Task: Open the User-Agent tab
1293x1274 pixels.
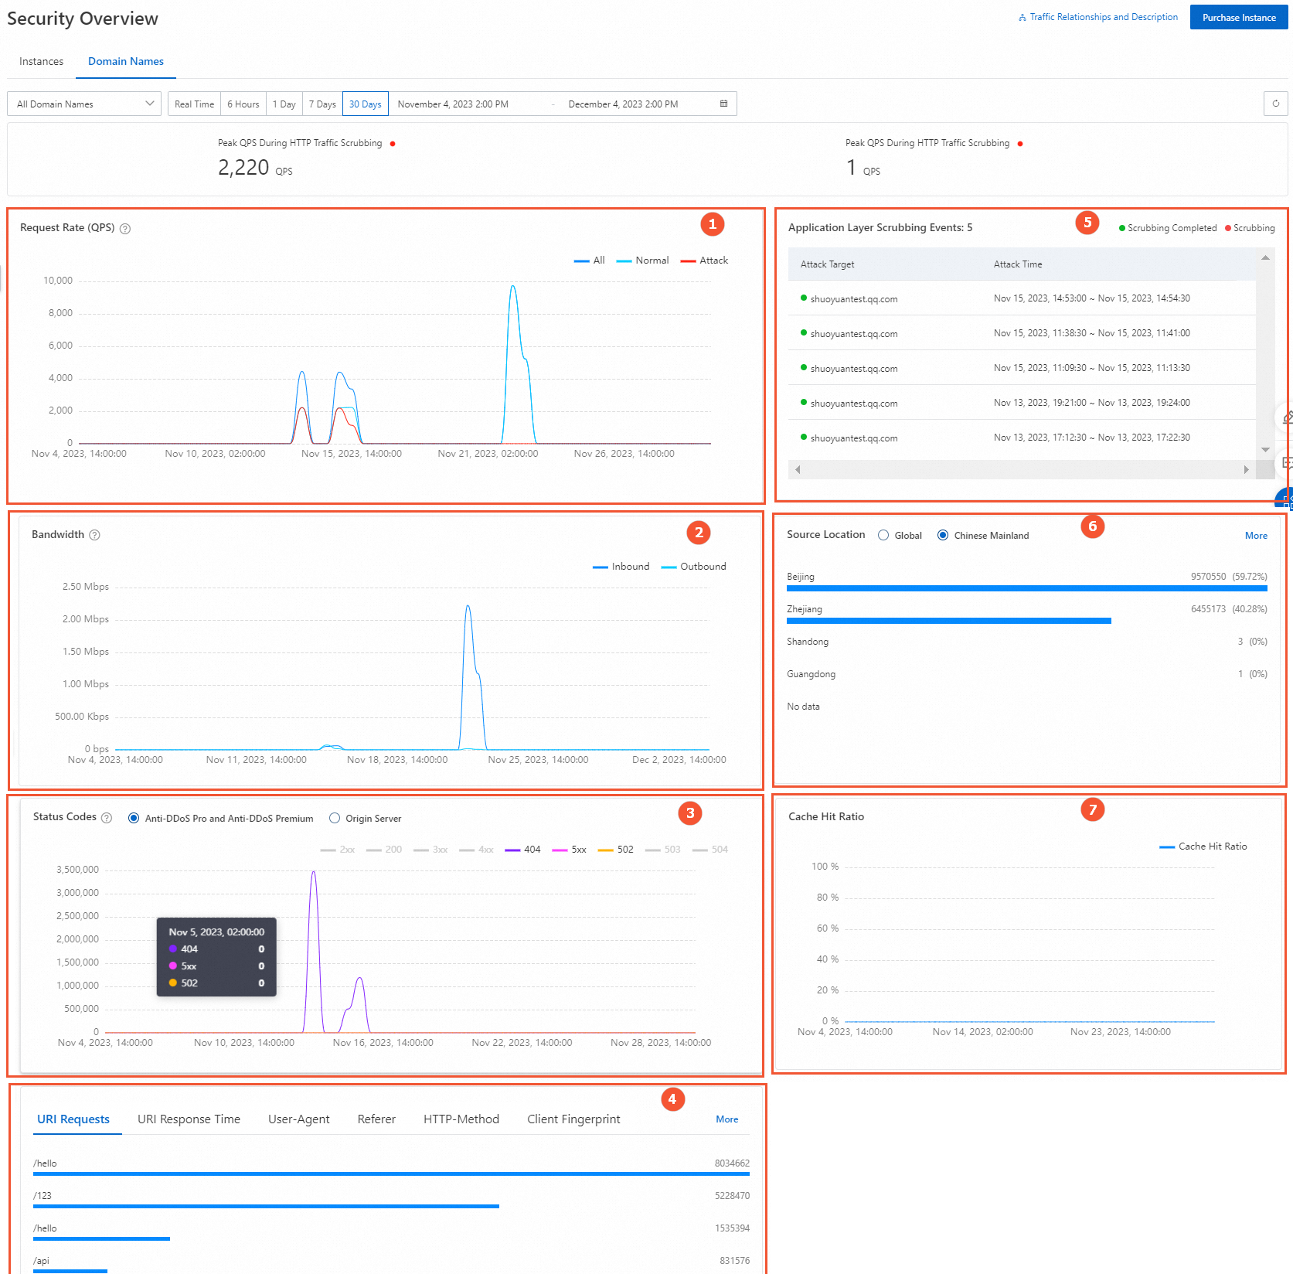Action: pos(299,1119)
